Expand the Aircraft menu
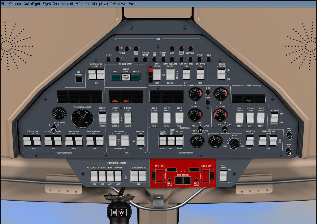 tap(67, 4)
